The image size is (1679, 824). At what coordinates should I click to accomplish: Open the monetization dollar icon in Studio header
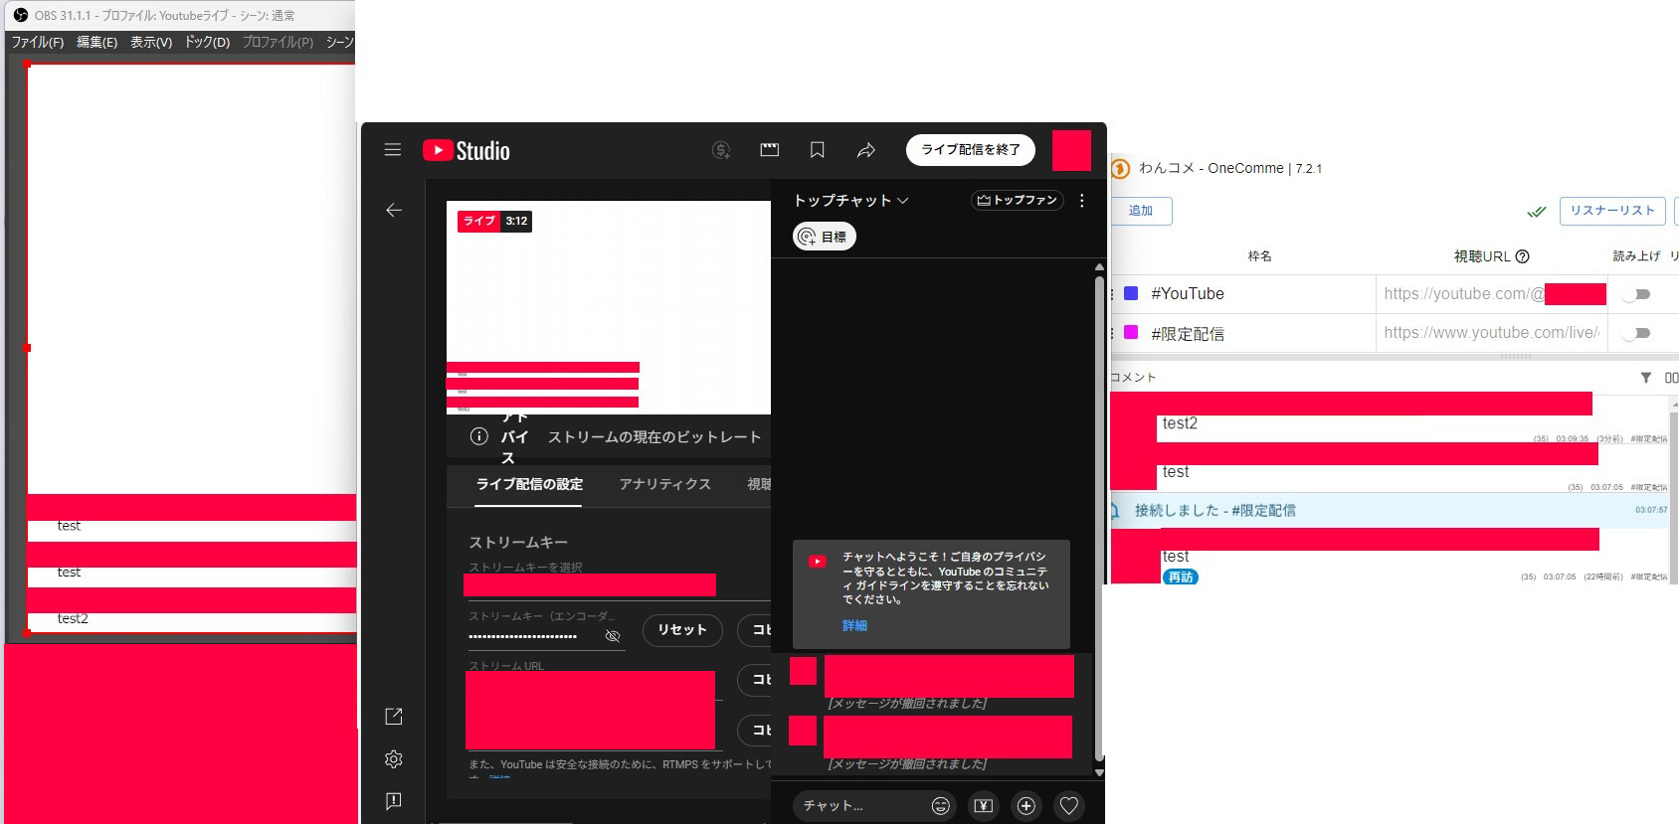point(722,150)
